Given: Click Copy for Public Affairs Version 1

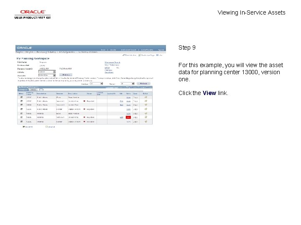Looking at the screenshot, I should (x=135, y=101).
